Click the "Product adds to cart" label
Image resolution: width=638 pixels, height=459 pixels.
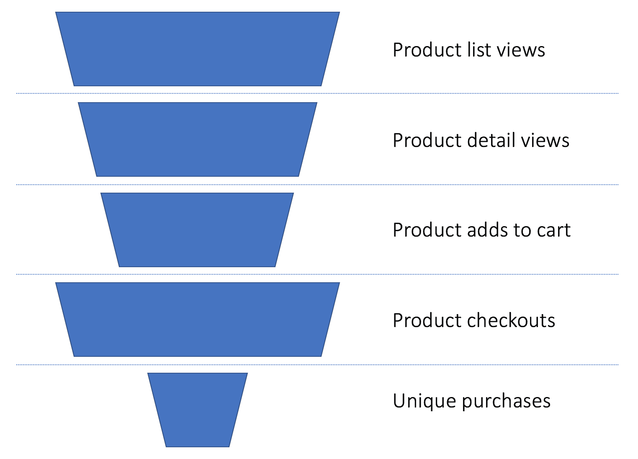point(481,230)
